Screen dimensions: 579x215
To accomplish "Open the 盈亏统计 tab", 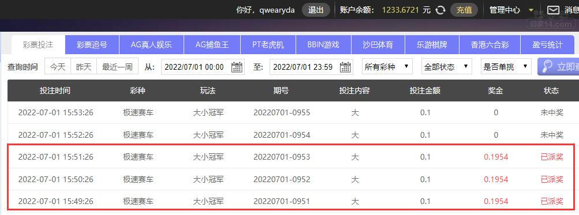I will [547, 45].
